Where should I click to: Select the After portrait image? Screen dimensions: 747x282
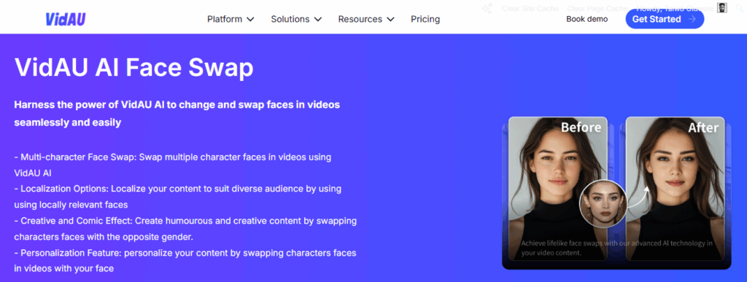[675, 189]
